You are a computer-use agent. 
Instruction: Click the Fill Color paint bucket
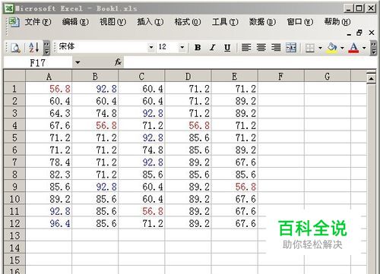(332, 48)
